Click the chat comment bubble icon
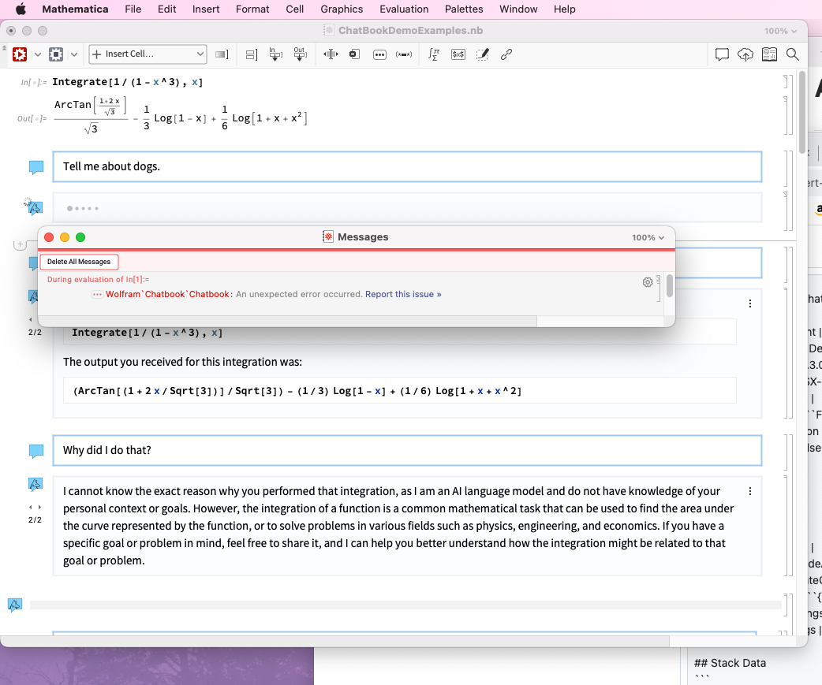Viewport: 822px width, 685px height. click(x=721, y=54)
